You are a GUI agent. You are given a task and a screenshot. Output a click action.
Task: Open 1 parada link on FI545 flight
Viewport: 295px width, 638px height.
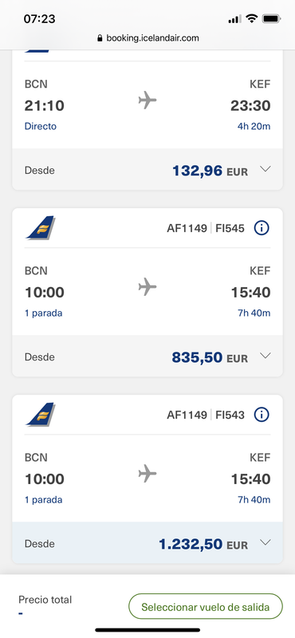click(44, 313)
